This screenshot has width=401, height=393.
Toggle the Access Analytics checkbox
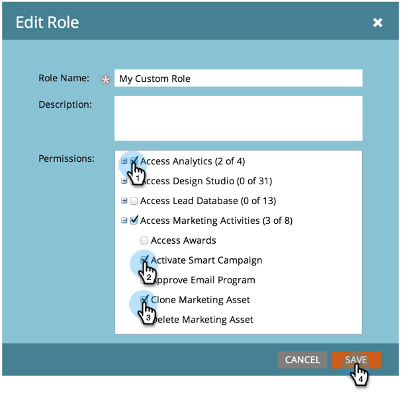134,161
